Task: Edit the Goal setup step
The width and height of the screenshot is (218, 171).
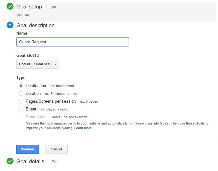Action: click(53, 7)
